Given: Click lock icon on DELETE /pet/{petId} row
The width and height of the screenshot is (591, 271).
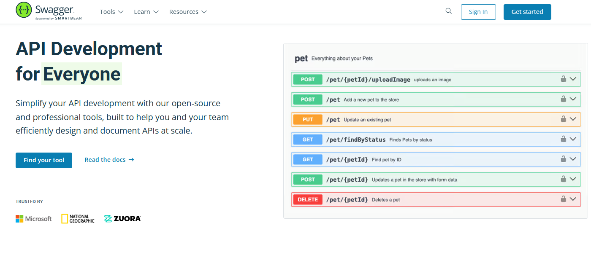Looking at the screenshot, I should [x=563, y=199].
